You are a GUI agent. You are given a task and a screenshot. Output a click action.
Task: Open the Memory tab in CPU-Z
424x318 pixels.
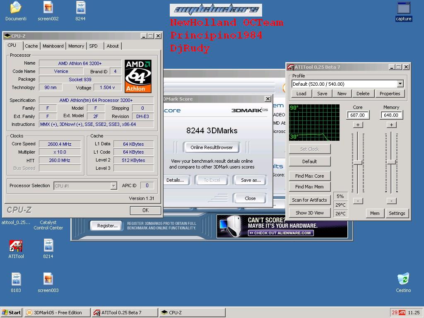pos(76,46)
